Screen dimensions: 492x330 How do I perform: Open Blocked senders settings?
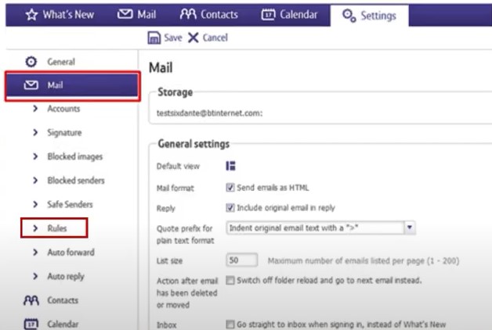pos(76,181)
